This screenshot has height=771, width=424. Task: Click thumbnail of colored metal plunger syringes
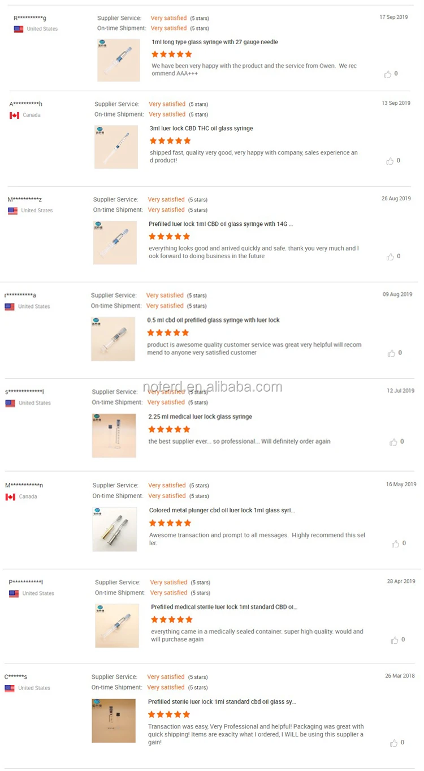click(115, 529)
